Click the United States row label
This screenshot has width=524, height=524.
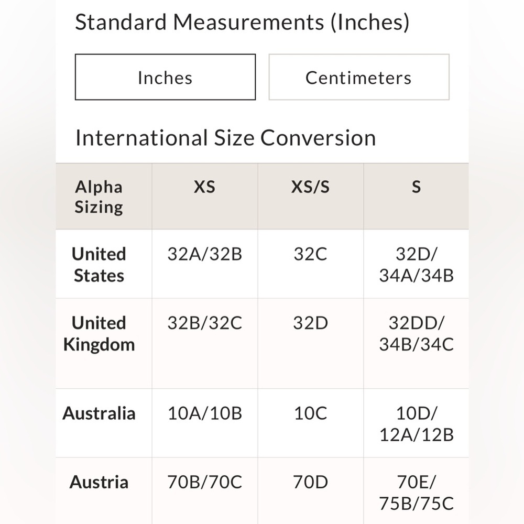point(99,265)
